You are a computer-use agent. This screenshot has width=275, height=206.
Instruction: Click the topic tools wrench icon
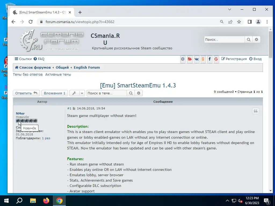[74, 93]
